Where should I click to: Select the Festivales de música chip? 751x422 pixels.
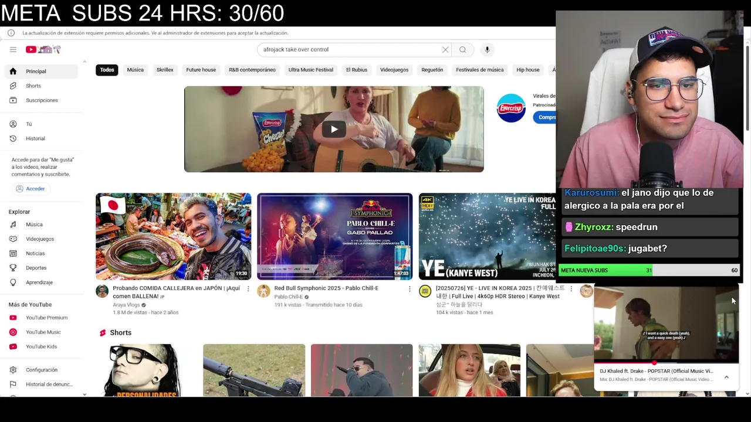click(480, 70)
